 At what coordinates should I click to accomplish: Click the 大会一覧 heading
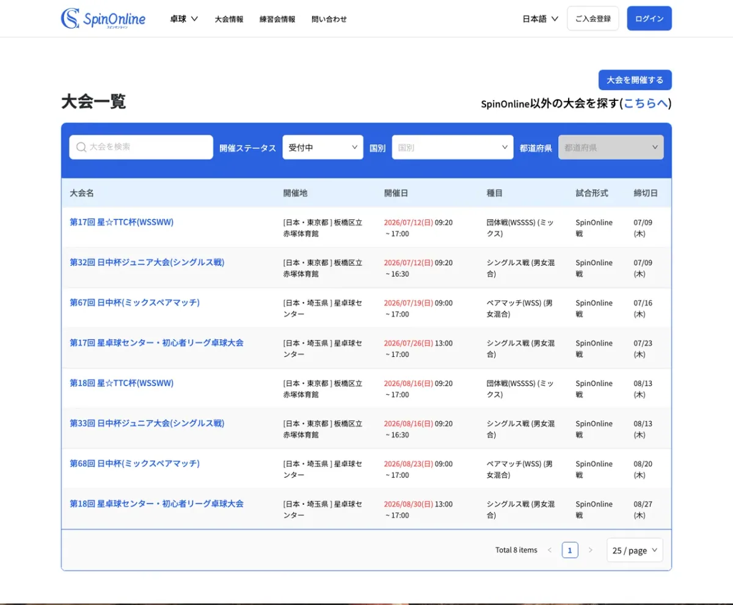93,101
